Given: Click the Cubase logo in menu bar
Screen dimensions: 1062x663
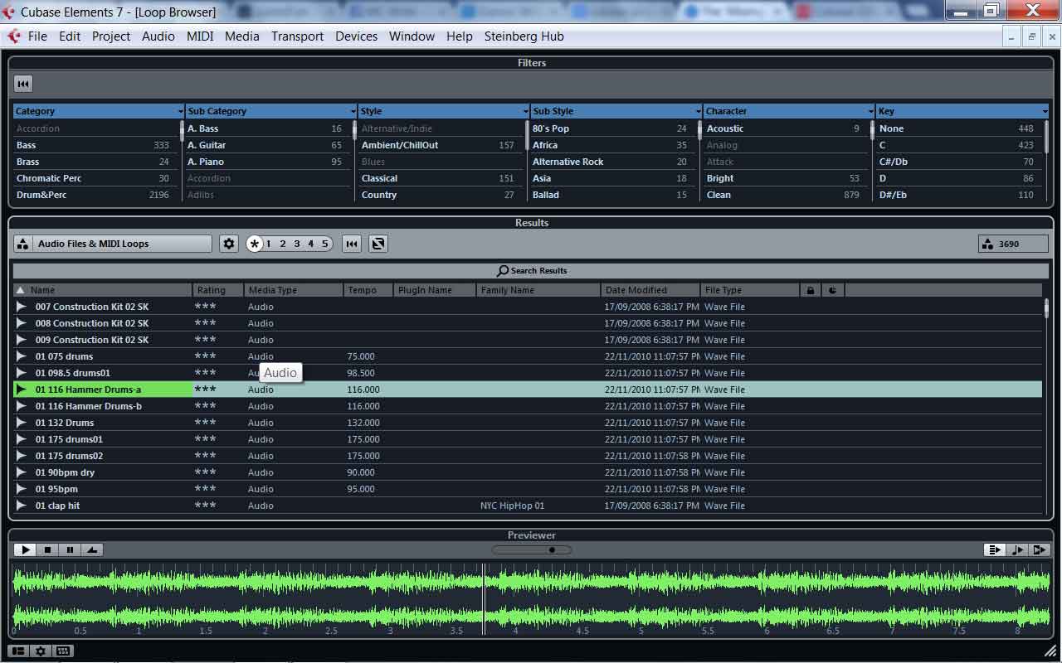Looking at the screenshot, I should [x=13, y=36].
